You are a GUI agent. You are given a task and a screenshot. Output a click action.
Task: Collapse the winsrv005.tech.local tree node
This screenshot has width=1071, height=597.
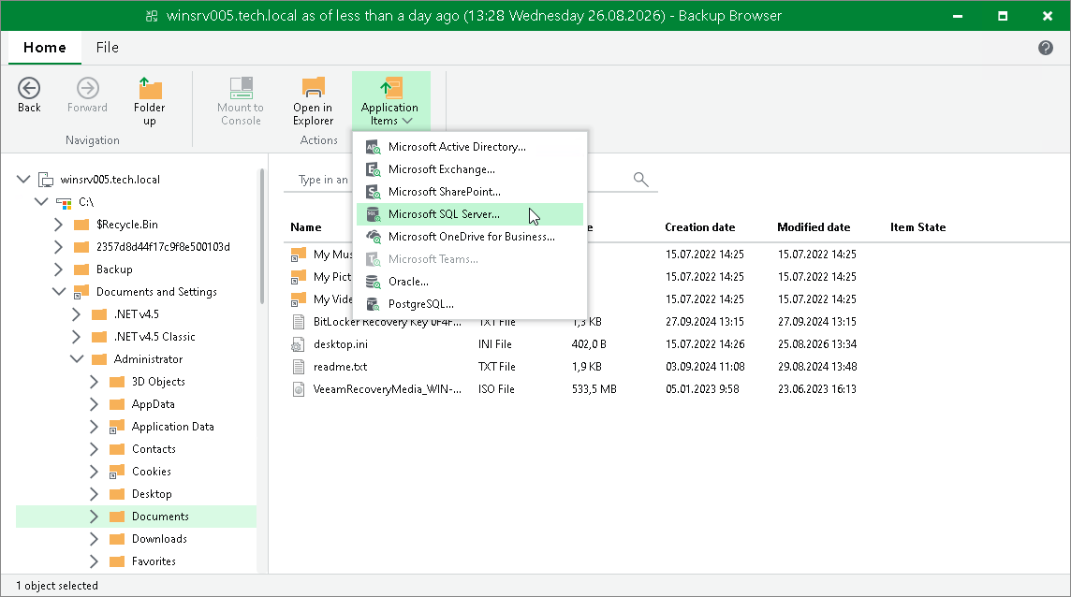tap(24, 180)
